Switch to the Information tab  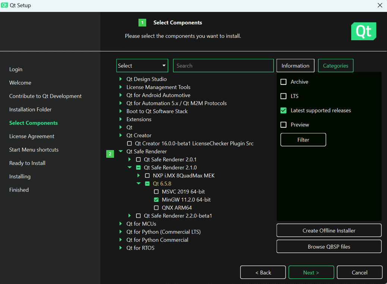pyautogui.click(x=295, y=66)
